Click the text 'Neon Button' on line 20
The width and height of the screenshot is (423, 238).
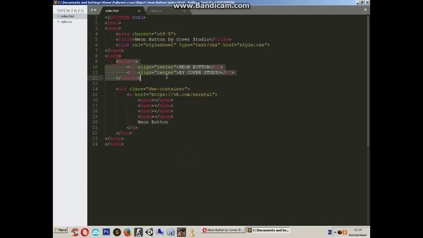153,122
